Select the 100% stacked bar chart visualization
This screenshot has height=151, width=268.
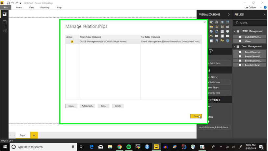pos(222,22)
